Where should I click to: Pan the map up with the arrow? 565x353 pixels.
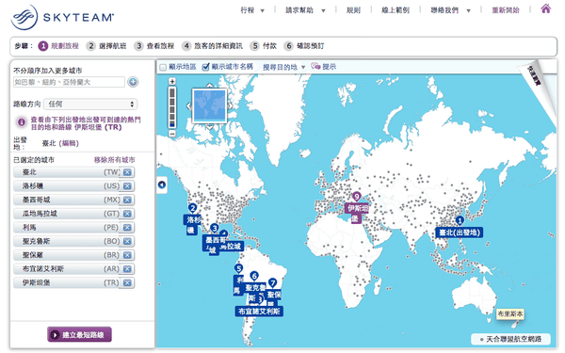point(209,86)
